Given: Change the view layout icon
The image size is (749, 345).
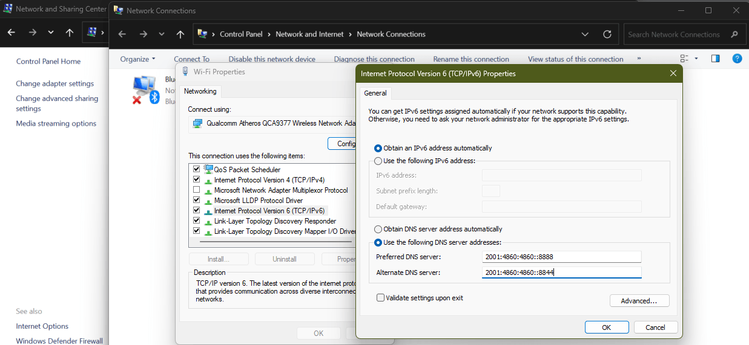Looking at the screenshot, I should coord(684,59).
